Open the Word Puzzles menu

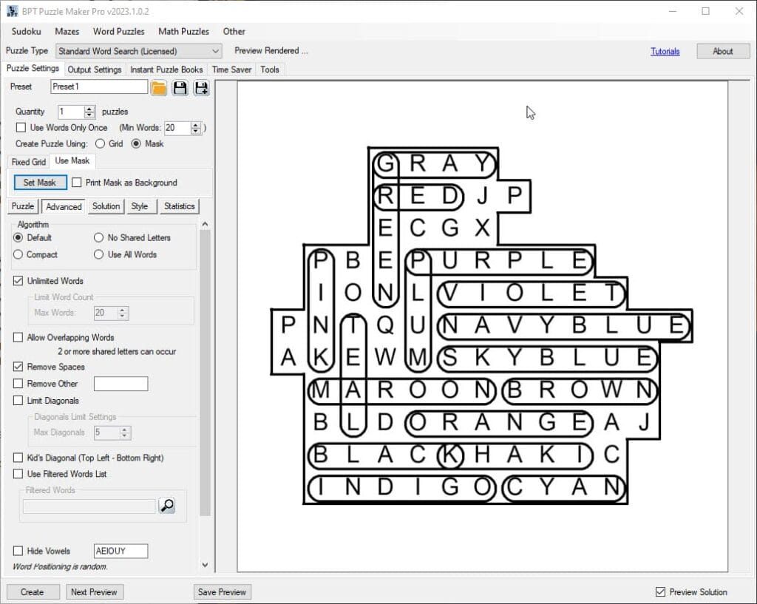(x=118, y=32)
